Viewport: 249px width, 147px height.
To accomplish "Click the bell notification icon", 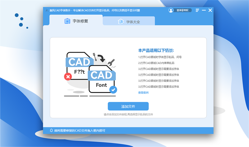I will pos(51,130).
